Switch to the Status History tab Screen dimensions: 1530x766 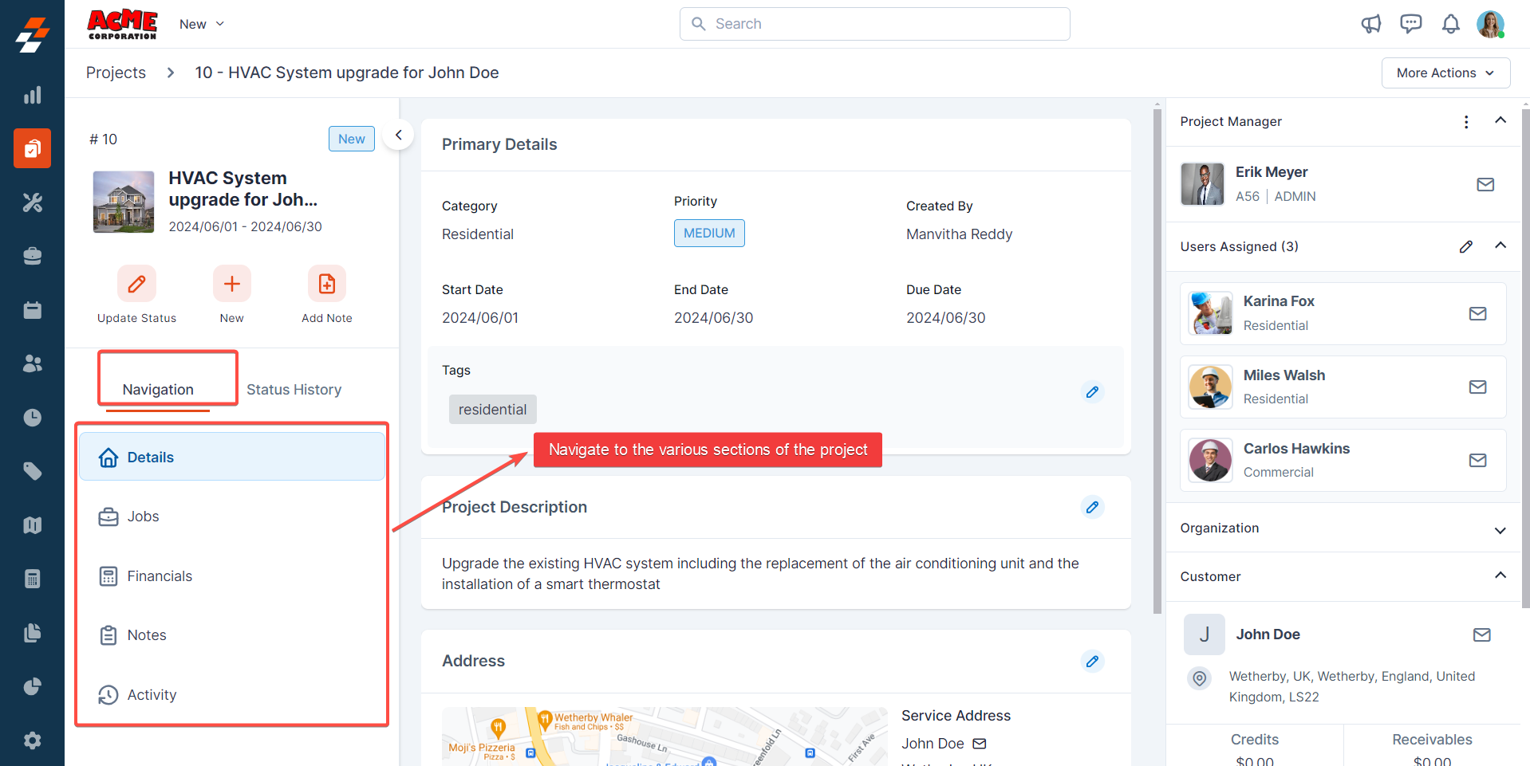coord(294,389)
